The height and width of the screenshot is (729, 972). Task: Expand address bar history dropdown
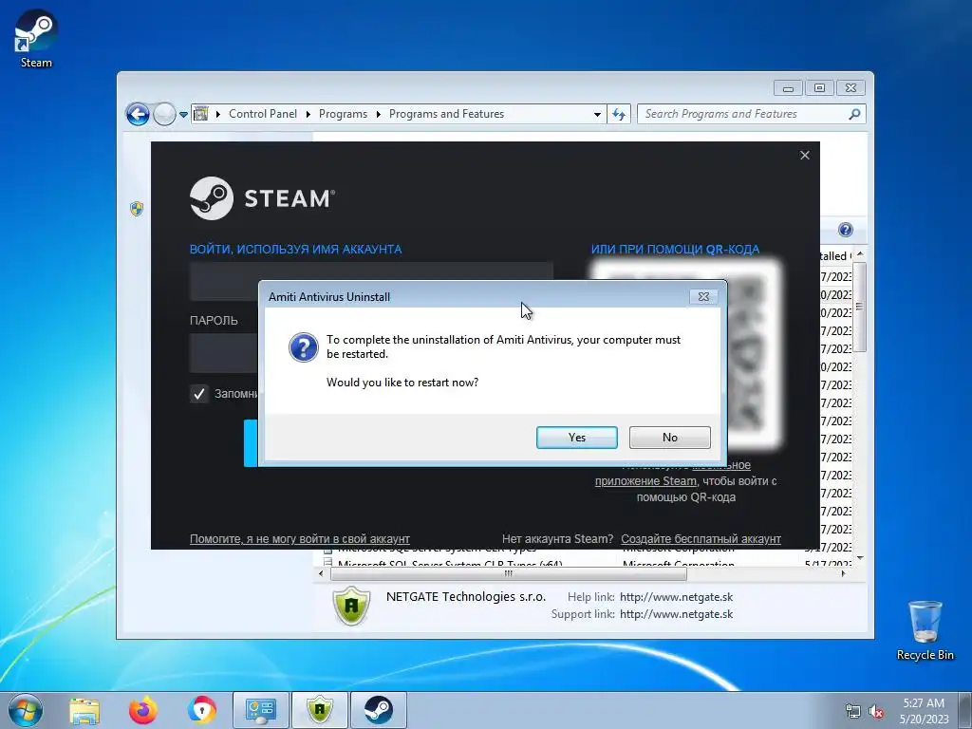[x=597, y=115]
